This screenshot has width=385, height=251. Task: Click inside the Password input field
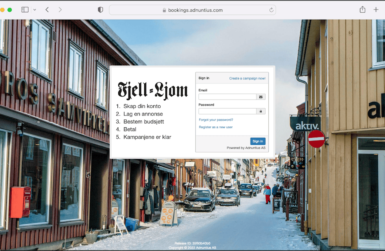pyautogui.click(x=227, y=111)
